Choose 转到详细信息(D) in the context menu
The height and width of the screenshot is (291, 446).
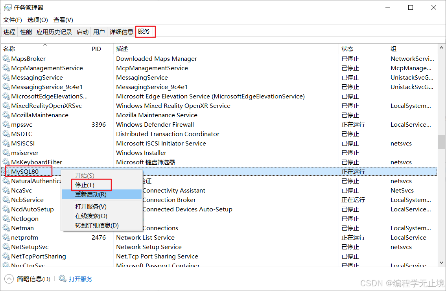[x=101, y=225]
